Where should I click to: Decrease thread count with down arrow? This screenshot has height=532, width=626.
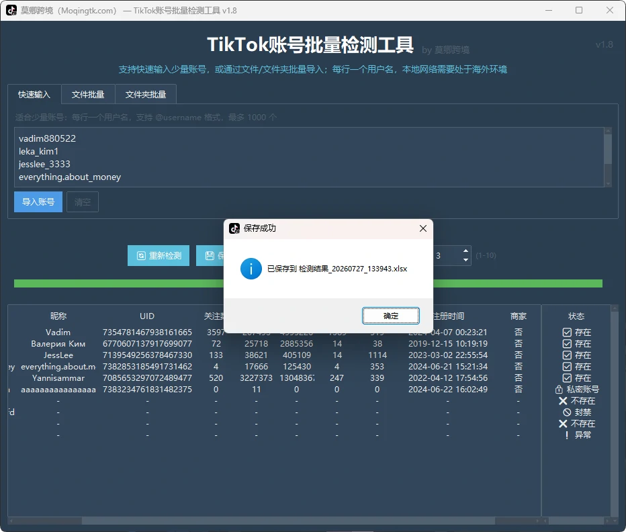click(465, 260)
